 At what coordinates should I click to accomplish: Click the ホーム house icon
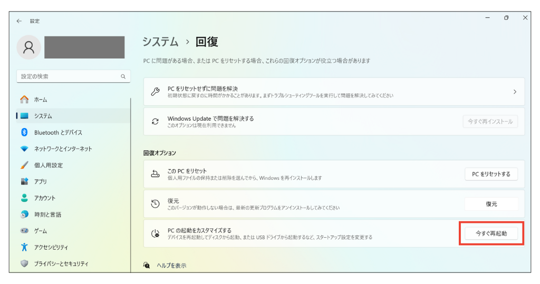pyautogui.click(x=24, y=100)
